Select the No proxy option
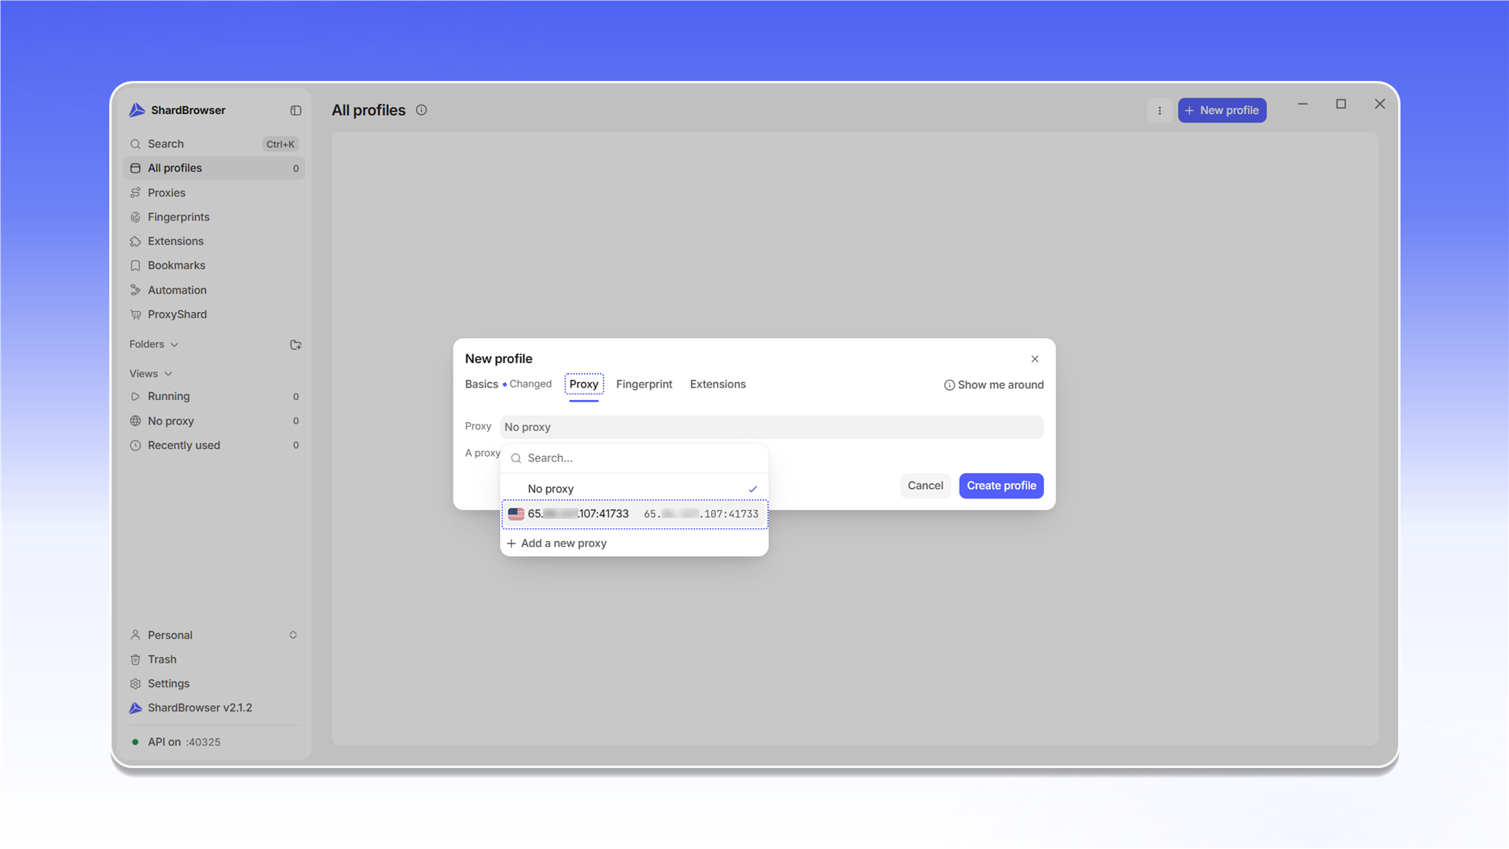1509x849 pixels. point(634,489)
